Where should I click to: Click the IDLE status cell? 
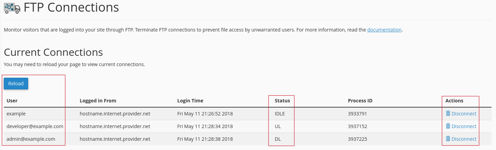(x=280, y=114)
